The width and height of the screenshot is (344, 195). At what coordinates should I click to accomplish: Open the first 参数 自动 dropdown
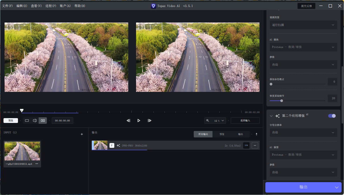click(x=303, y=65)
